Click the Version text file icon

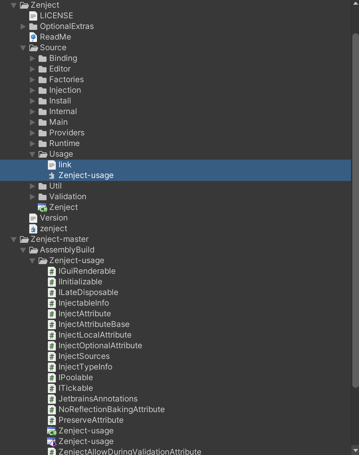click(x=33, y=218)
